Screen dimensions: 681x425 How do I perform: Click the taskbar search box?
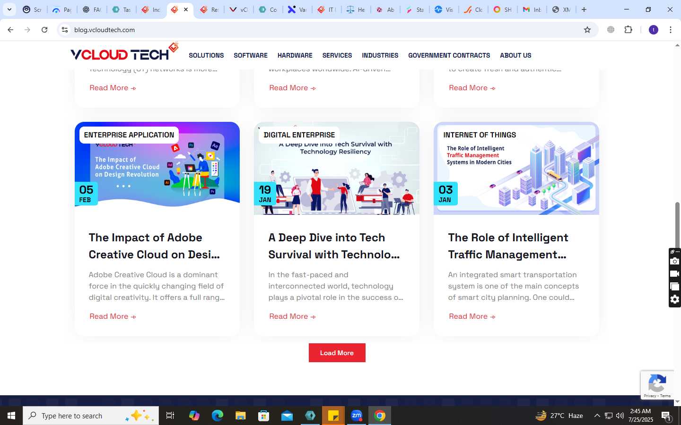(x=91, y=416)
